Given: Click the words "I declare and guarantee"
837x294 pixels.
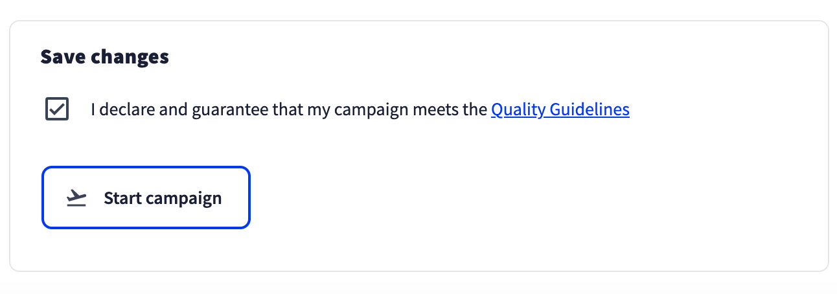Looking at the screenshot, I should 179,109.
